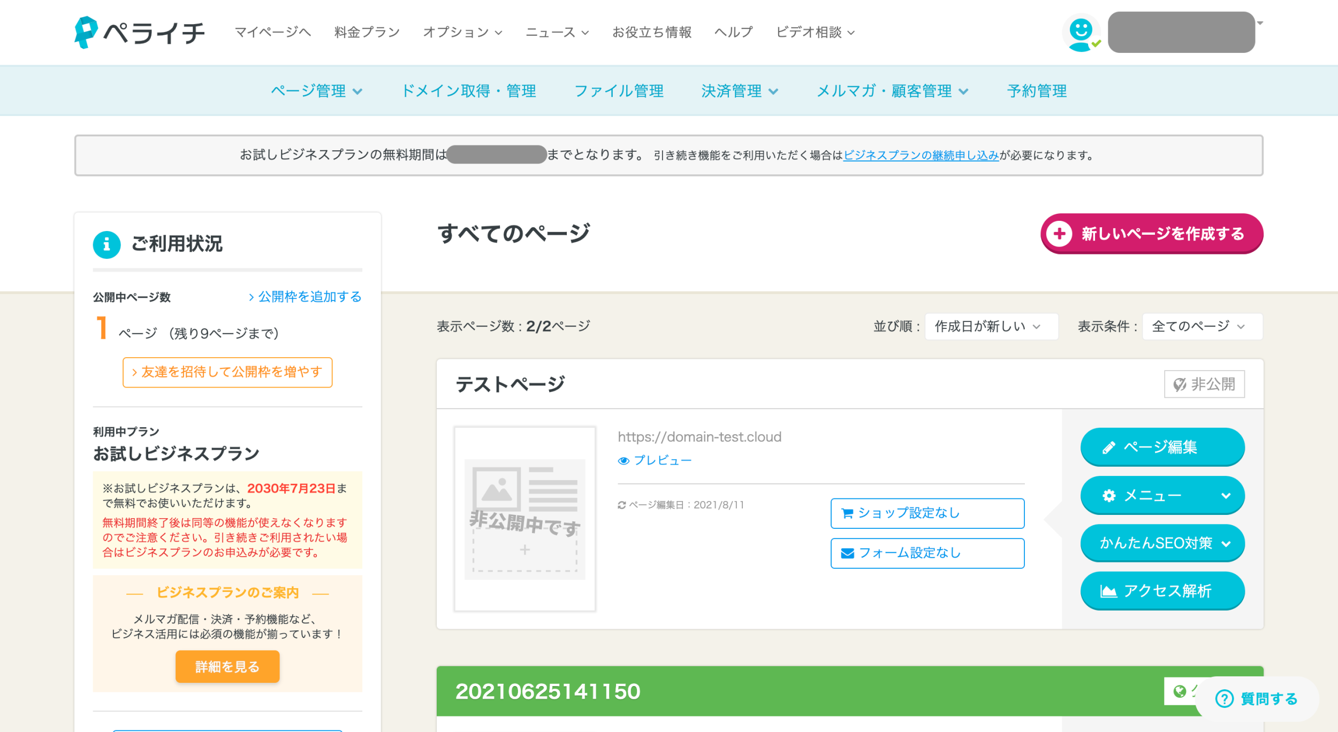Open 料金プラン in the top navigation
The width and height of the screenshot is (1338, 732).
[x=367, y=32]
